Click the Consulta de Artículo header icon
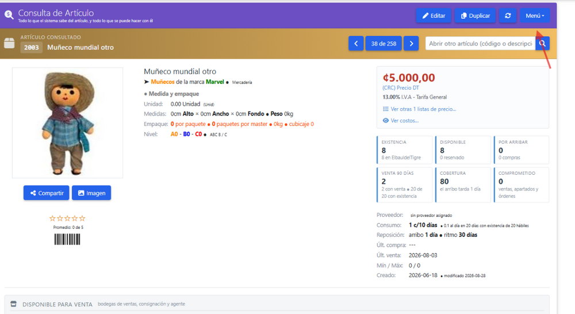 (x=9, y=15)
